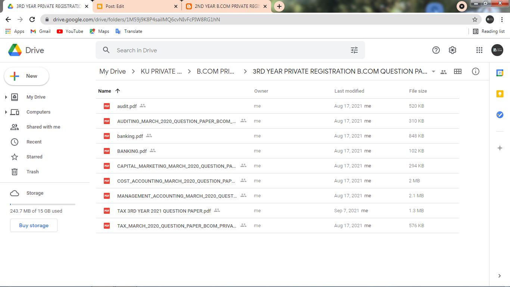Expand My Drive tree arrow

[6, 97]
